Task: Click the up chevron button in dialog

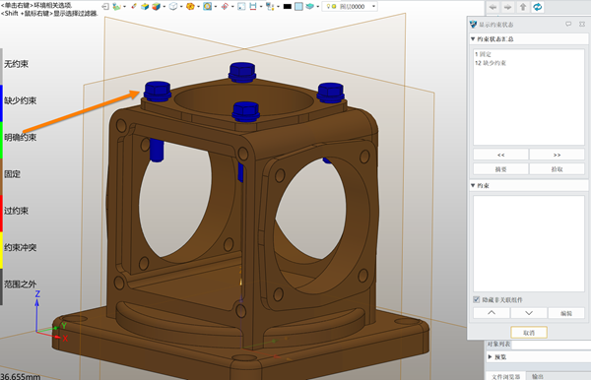Action: [x=492, y=313]
